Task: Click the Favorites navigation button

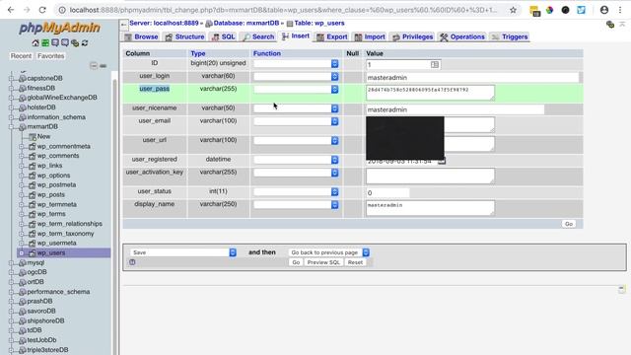Action: tap(50, 56)
